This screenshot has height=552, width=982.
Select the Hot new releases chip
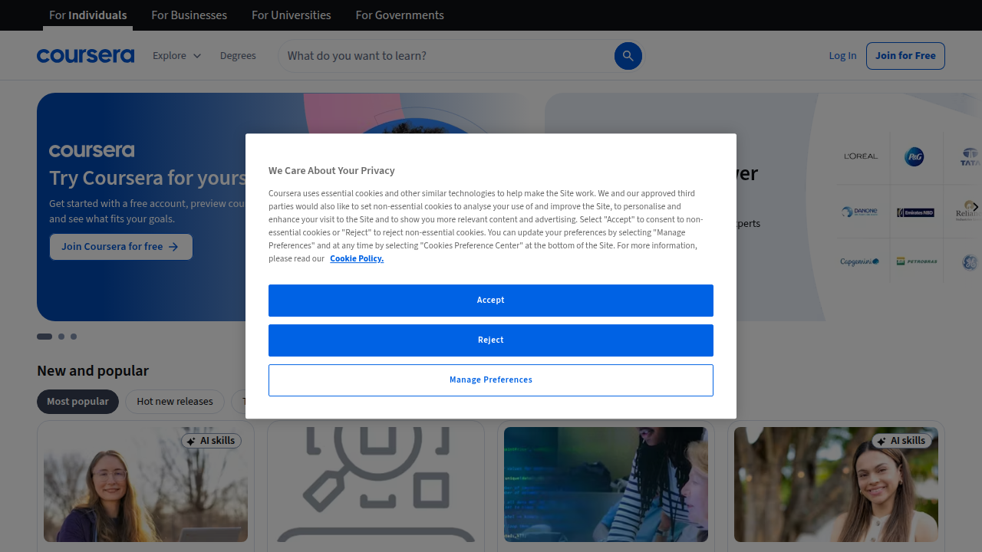click(x=175, y=402)
